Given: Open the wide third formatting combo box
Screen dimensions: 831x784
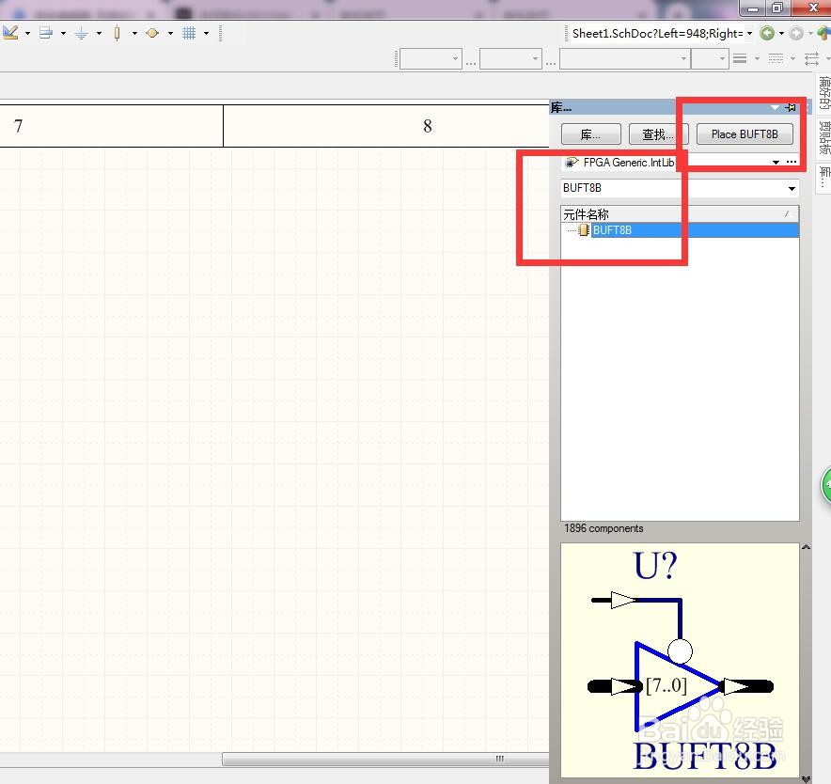Looking at the screenshot, I should coord(625,58).
